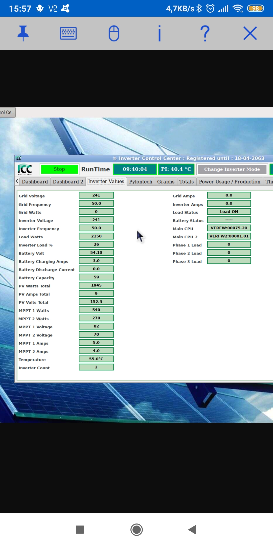This screenshot has width=273, height=546.
Task: Tap the question mark help icon
Action: pos(205,33)
